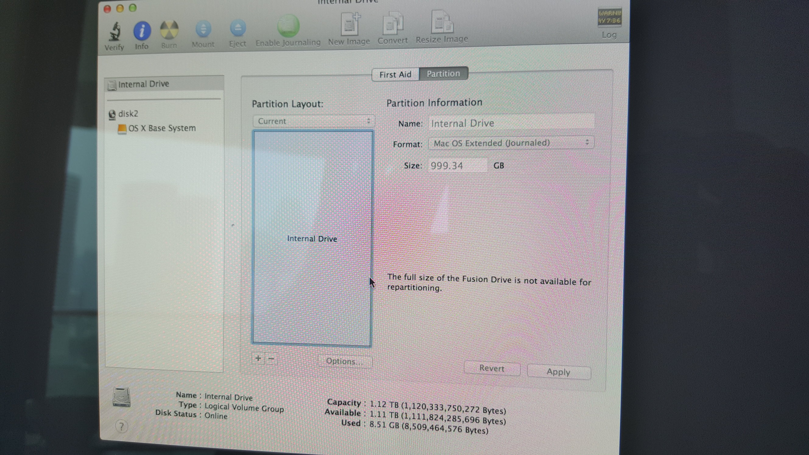This screenshot has height=455, width=809.
Task: Click the Available value 1.11 TB text
Action: pyautogui.click(x=438, y=417)
